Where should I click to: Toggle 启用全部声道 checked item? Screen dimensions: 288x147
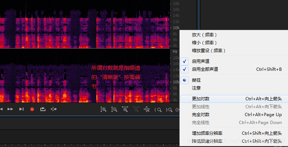(234, 69)
